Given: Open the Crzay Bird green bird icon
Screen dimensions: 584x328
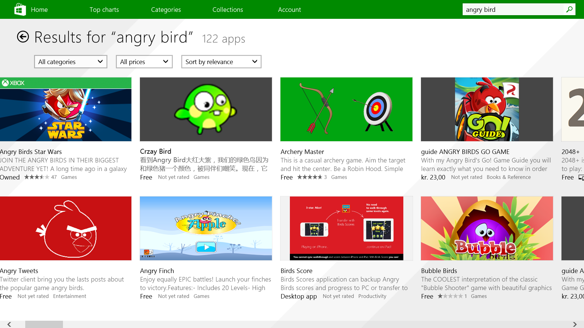Looking at the screenshot, I should (x=206, y=109).
